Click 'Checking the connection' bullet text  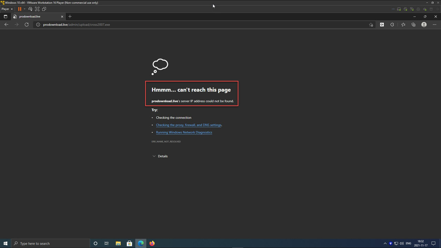tap(174, 118)
